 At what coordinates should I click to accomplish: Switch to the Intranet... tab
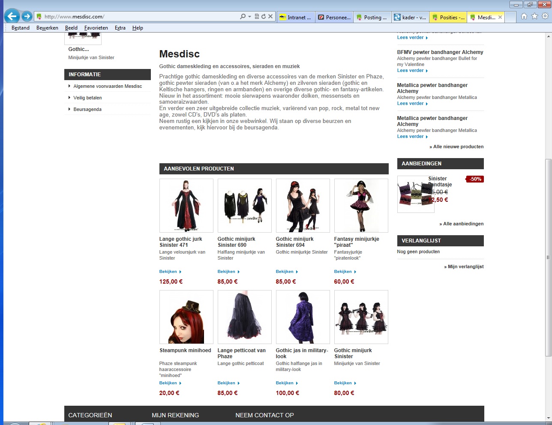click(295, 17)
